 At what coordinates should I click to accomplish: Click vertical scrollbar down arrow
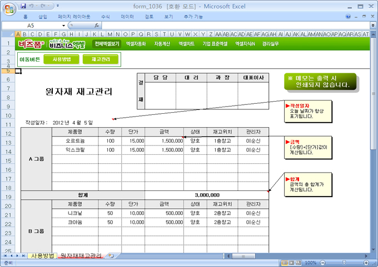click(x=374, y=250)
